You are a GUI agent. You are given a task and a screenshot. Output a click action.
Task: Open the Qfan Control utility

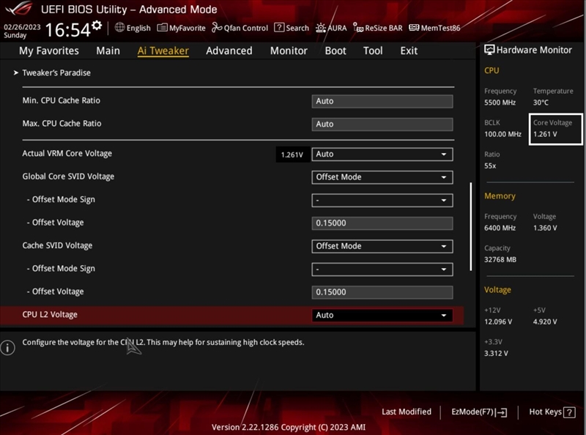click(x=240, y=28)
